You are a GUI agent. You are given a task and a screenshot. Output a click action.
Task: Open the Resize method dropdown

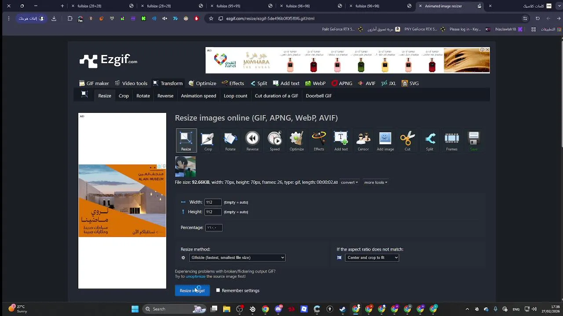coord(237,258)
